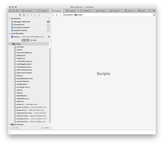The image size is (164, 145).
Task: Switch to the Audit tab
Action: click(x=142, y=11)
